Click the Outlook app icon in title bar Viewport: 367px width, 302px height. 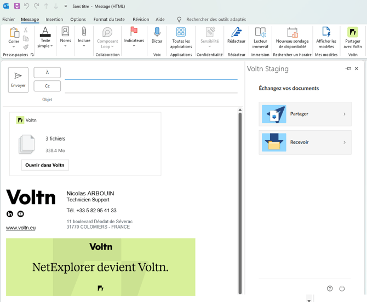point(6,6)
